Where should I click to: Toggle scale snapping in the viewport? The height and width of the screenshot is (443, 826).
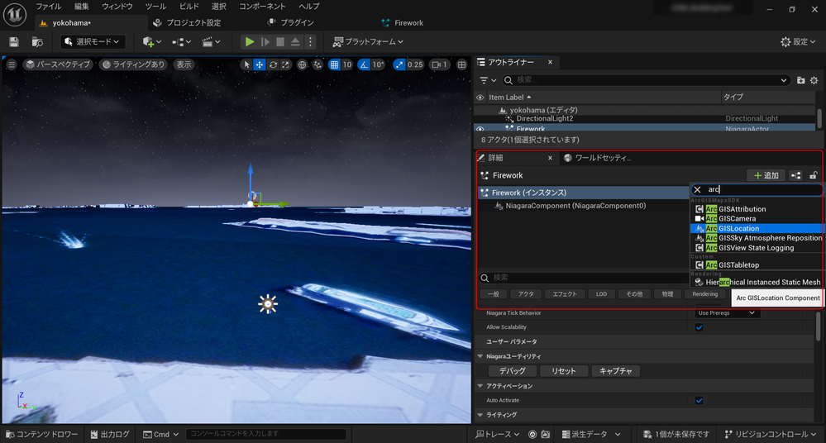pos(399,64)
